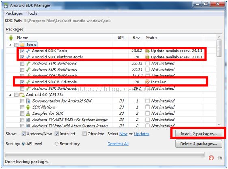228x169 pixels.
Task: Click Not installed status icon for Build-tools 23.0.1
Action: (x=147, y=63)
